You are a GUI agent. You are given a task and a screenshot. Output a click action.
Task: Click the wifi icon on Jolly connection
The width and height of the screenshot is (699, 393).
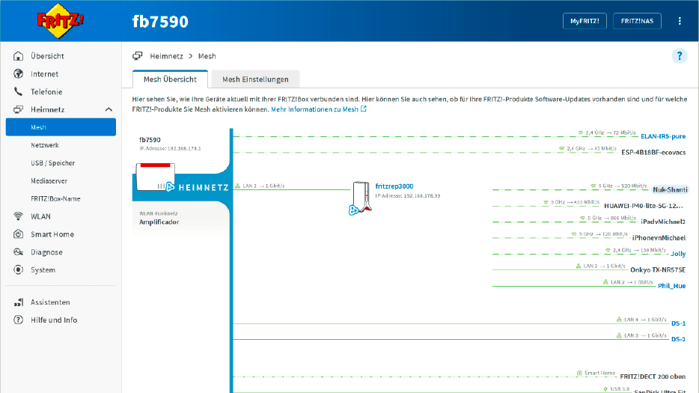pyautogui.click(x=608, y=250)
